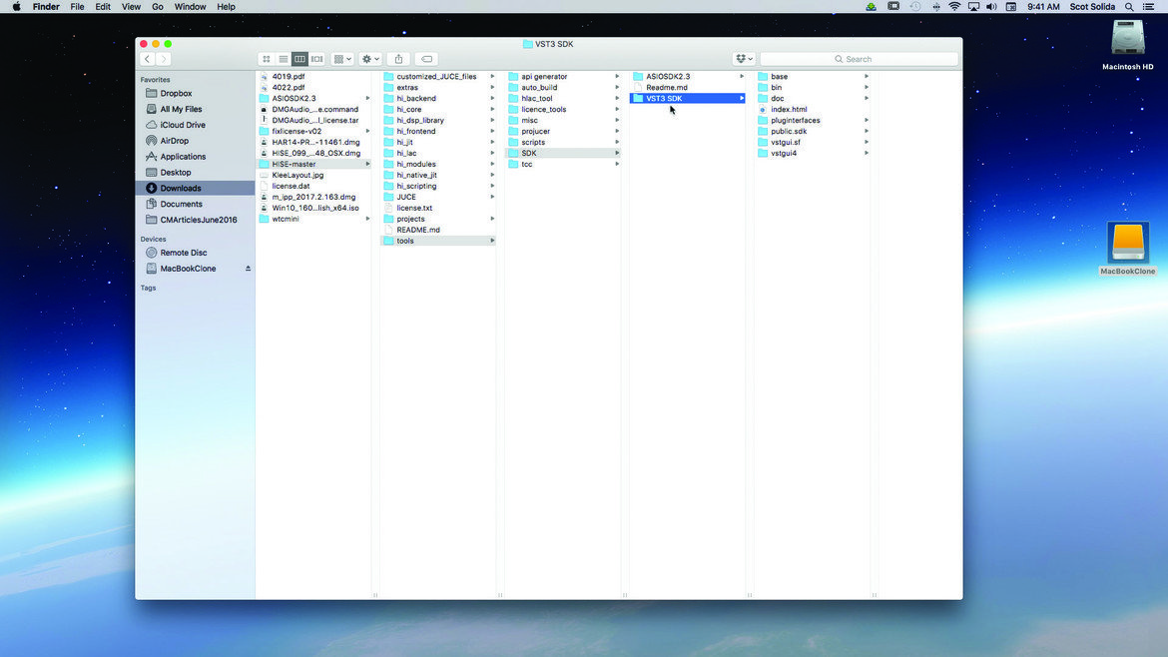Screen dimensions: 1168x657
Task: Expand the projucer folder arrow
Action: [617, 131]
